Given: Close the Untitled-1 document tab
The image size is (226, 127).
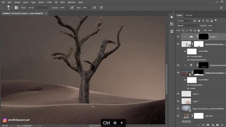Looking at the screenshot, I should coord(46,13).
